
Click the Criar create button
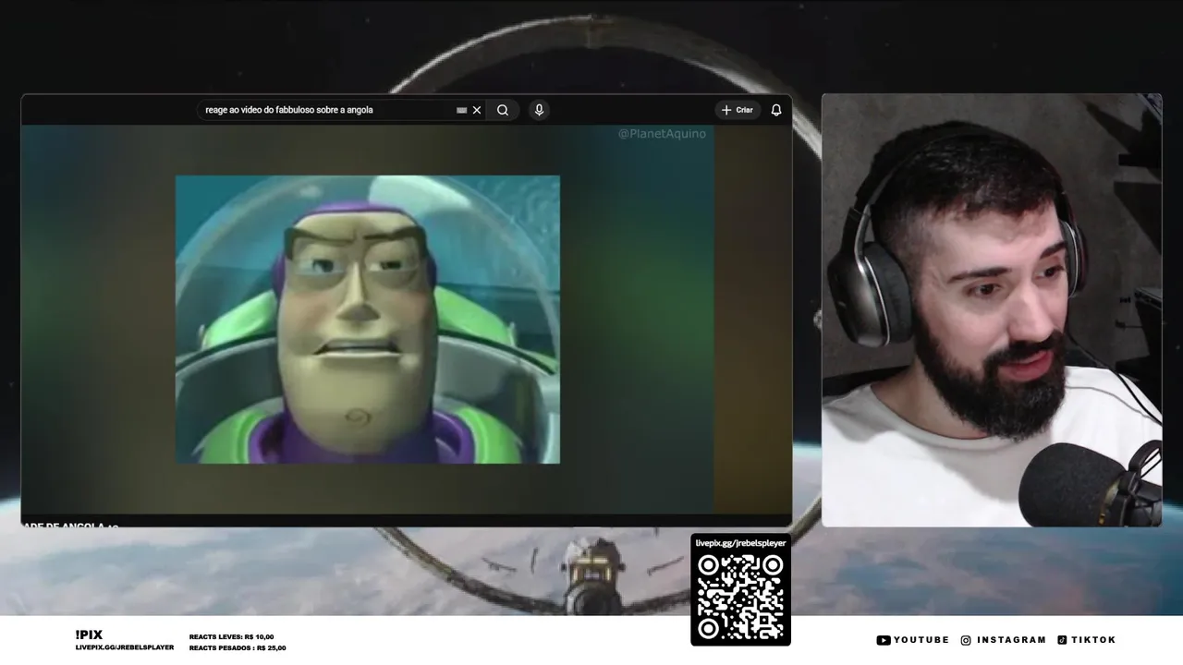click(738, 110)
